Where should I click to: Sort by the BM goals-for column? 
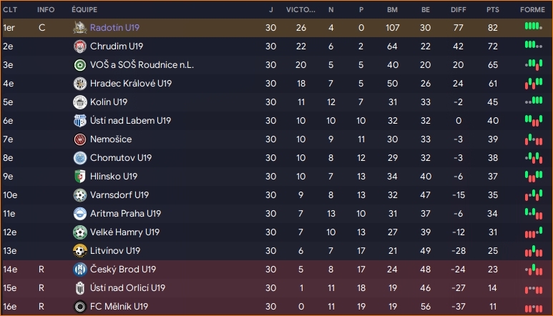(392, 10)
